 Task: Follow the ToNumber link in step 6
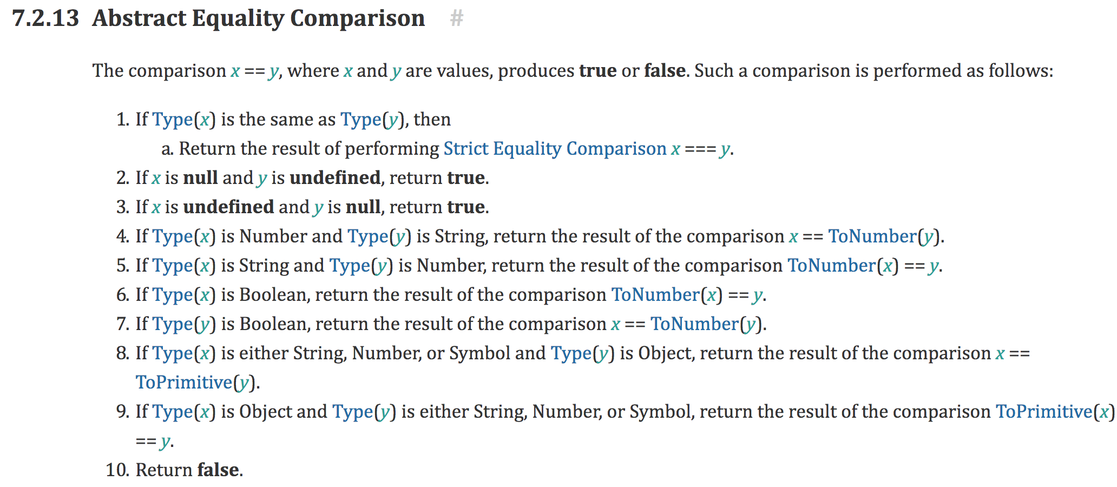click(655, 295)
